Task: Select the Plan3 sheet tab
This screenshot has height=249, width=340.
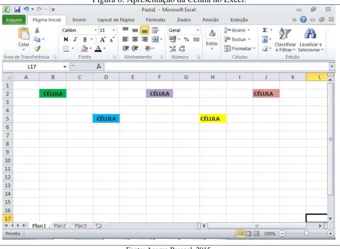Action: click(80, 226)
